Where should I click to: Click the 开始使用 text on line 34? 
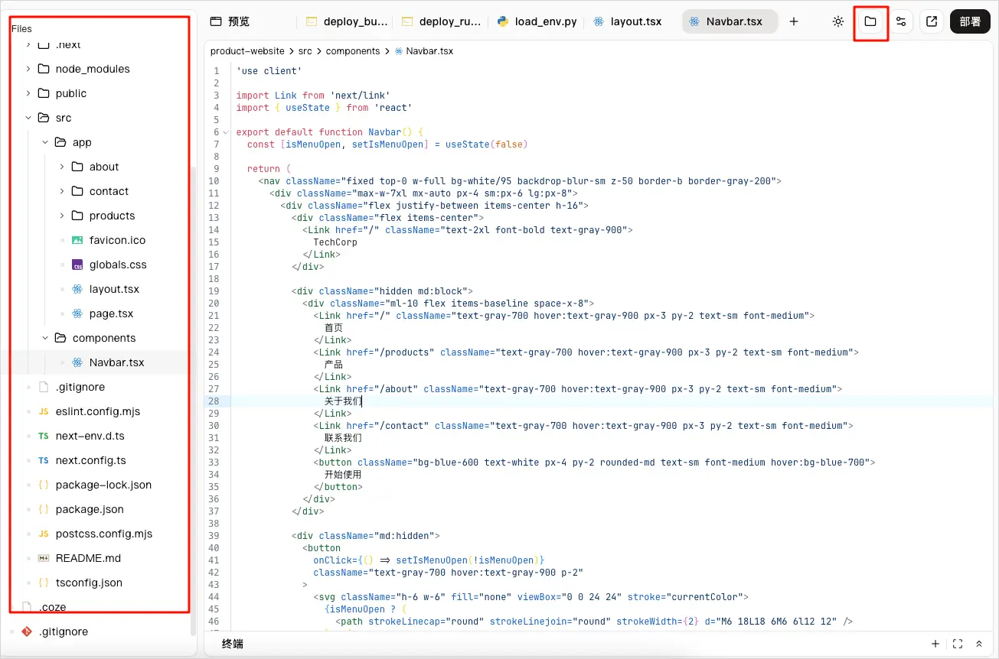(x=343, y=475)
